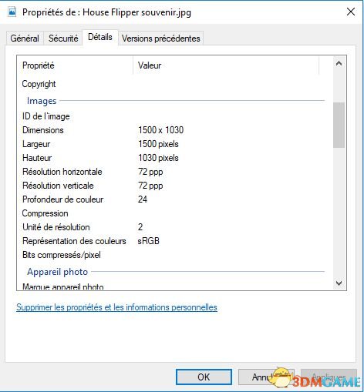Viewport: 364px width, 392px height.
Task: Click the scroll up arrow of the list
Action: pos(339,63)
